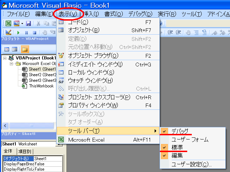The width and height of the screenshot is (230, 172).
Task: Expand the ツール バー(T) submenu
Action: [x=108, y=131]
